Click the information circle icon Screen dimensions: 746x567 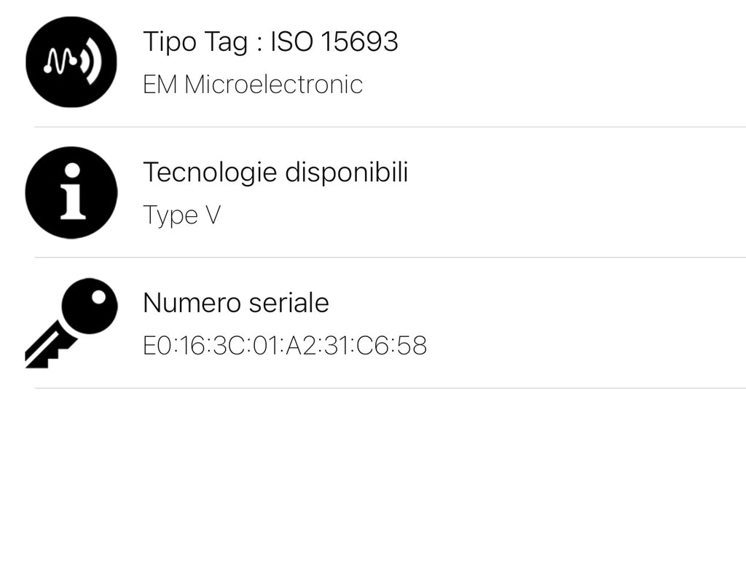[x=71, y=192]
